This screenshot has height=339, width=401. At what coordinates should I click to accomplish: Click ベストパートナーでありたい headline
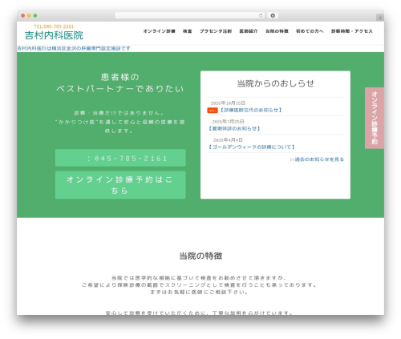(120, 89)
